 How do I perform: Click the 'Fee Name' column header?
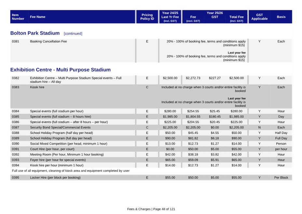point(37,17)
